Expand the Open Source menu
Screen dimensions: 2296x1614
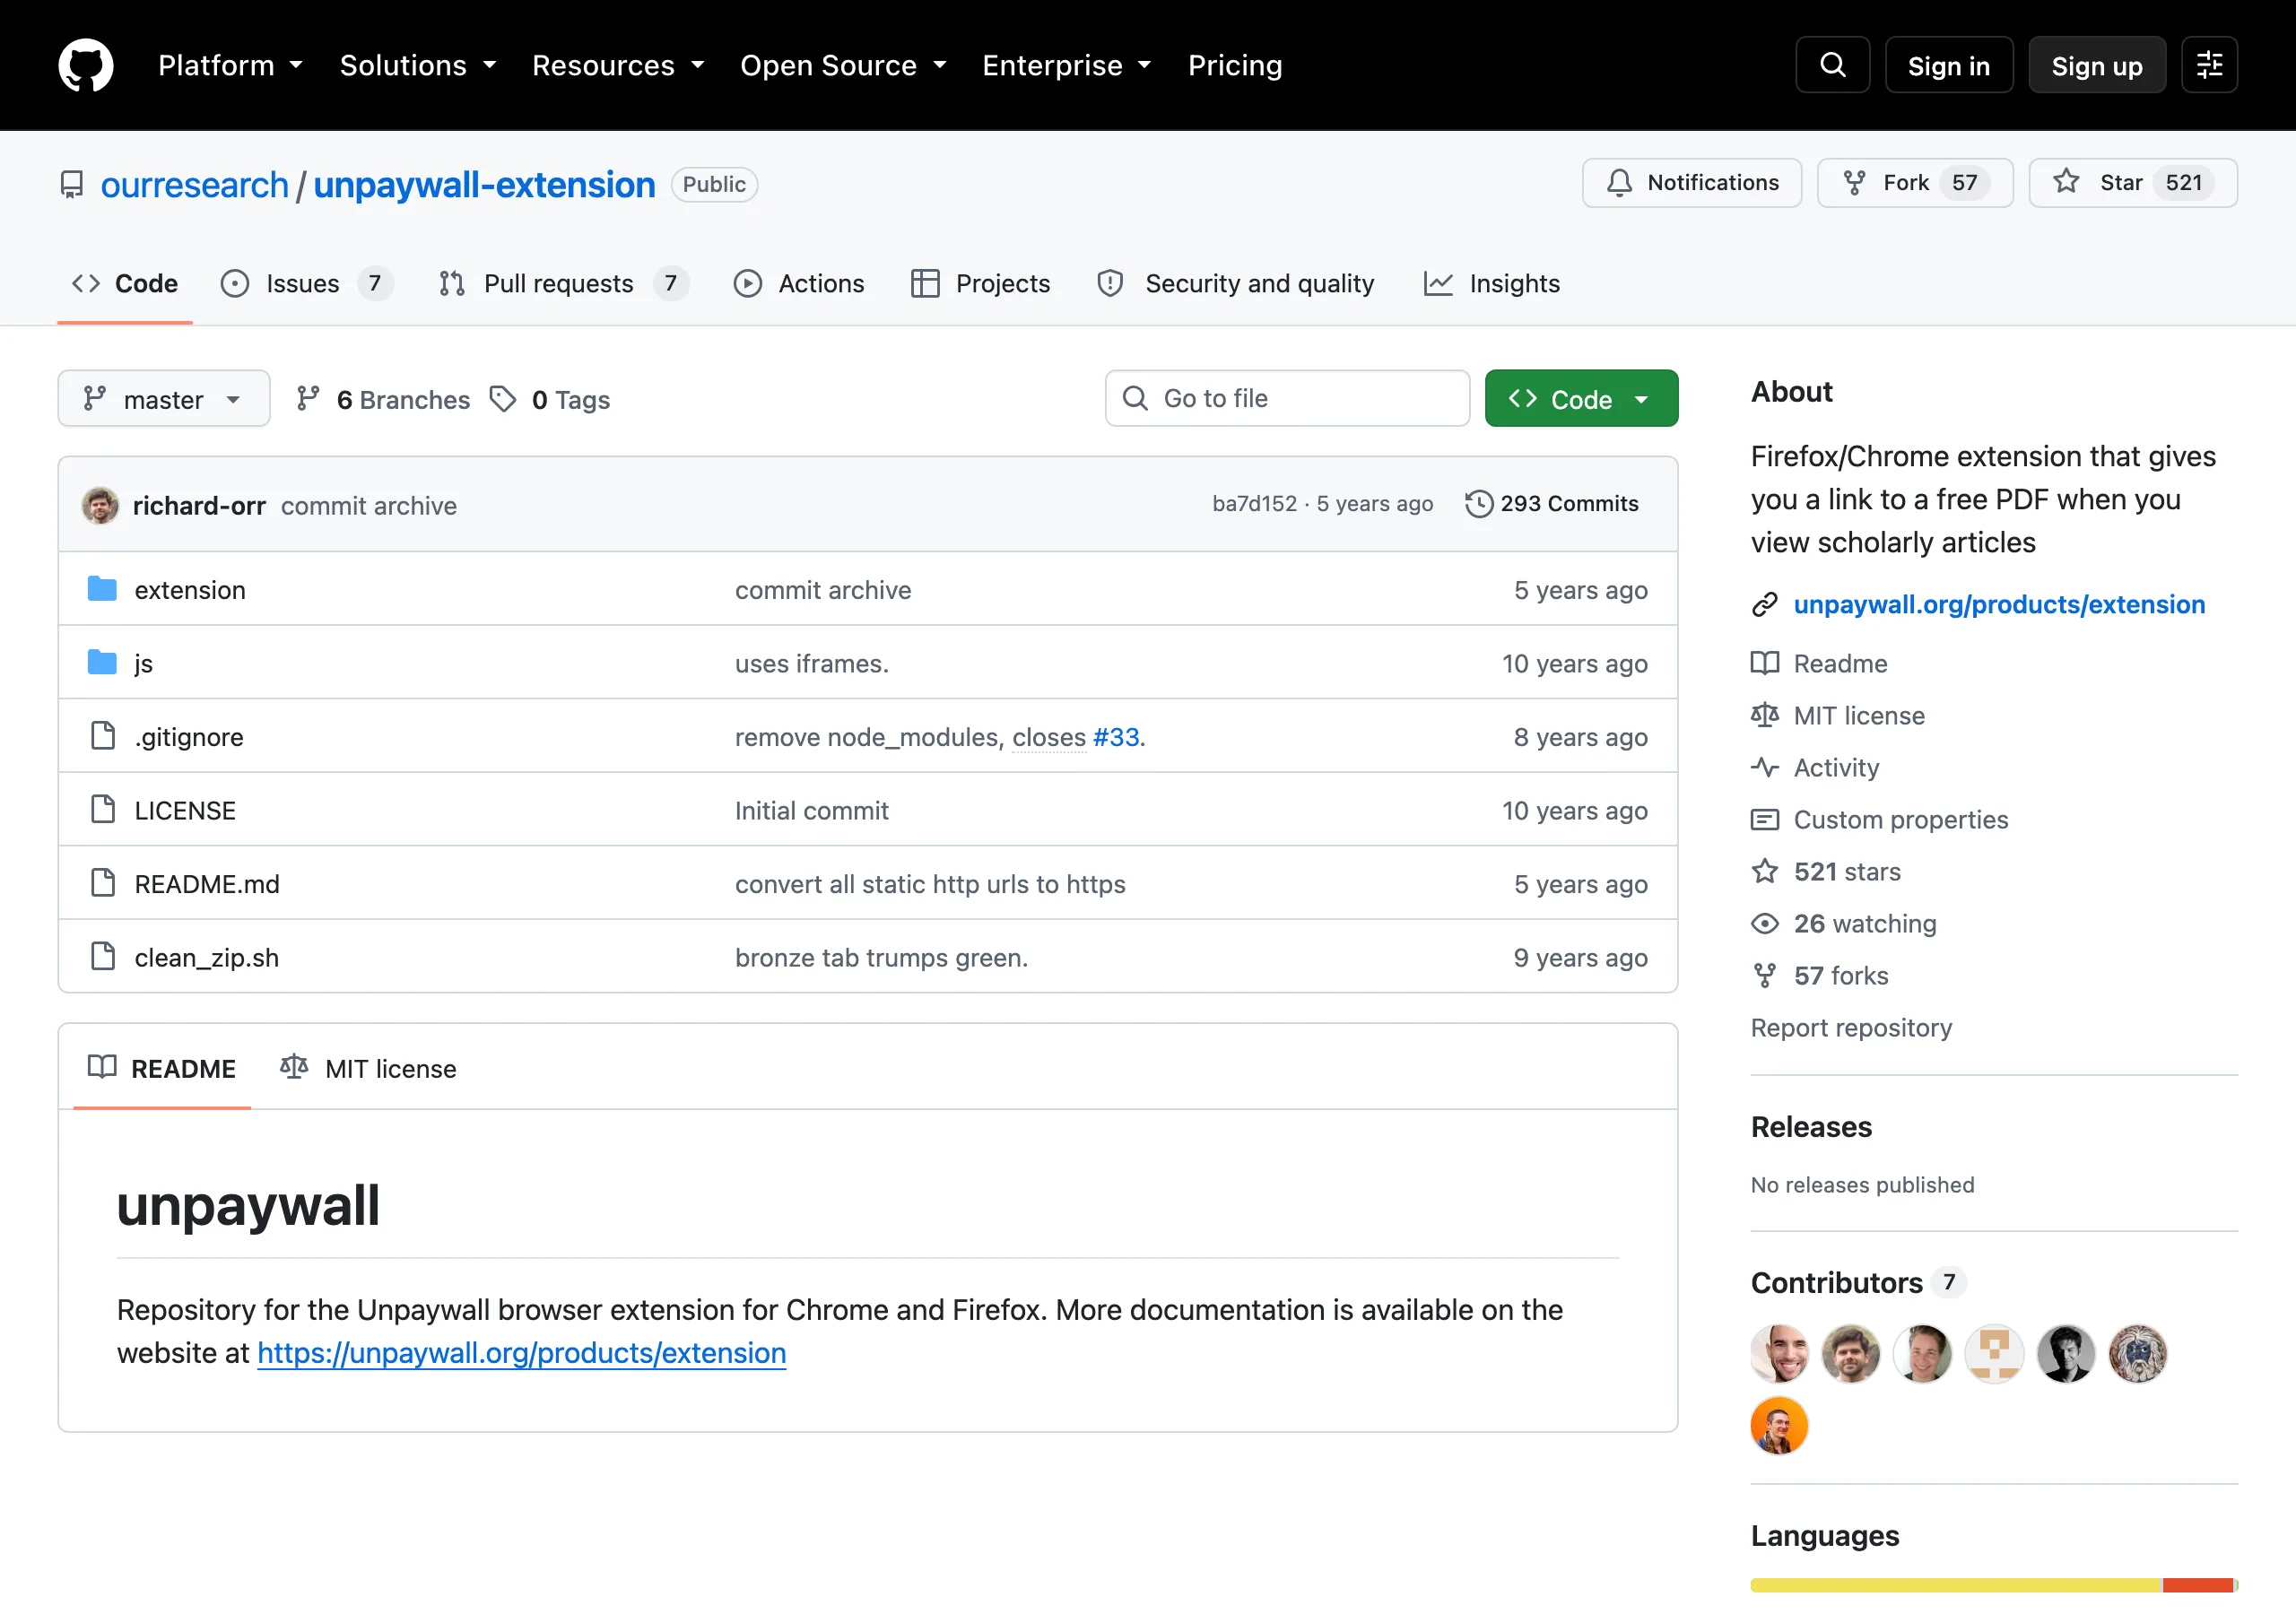tap(843, 65)
